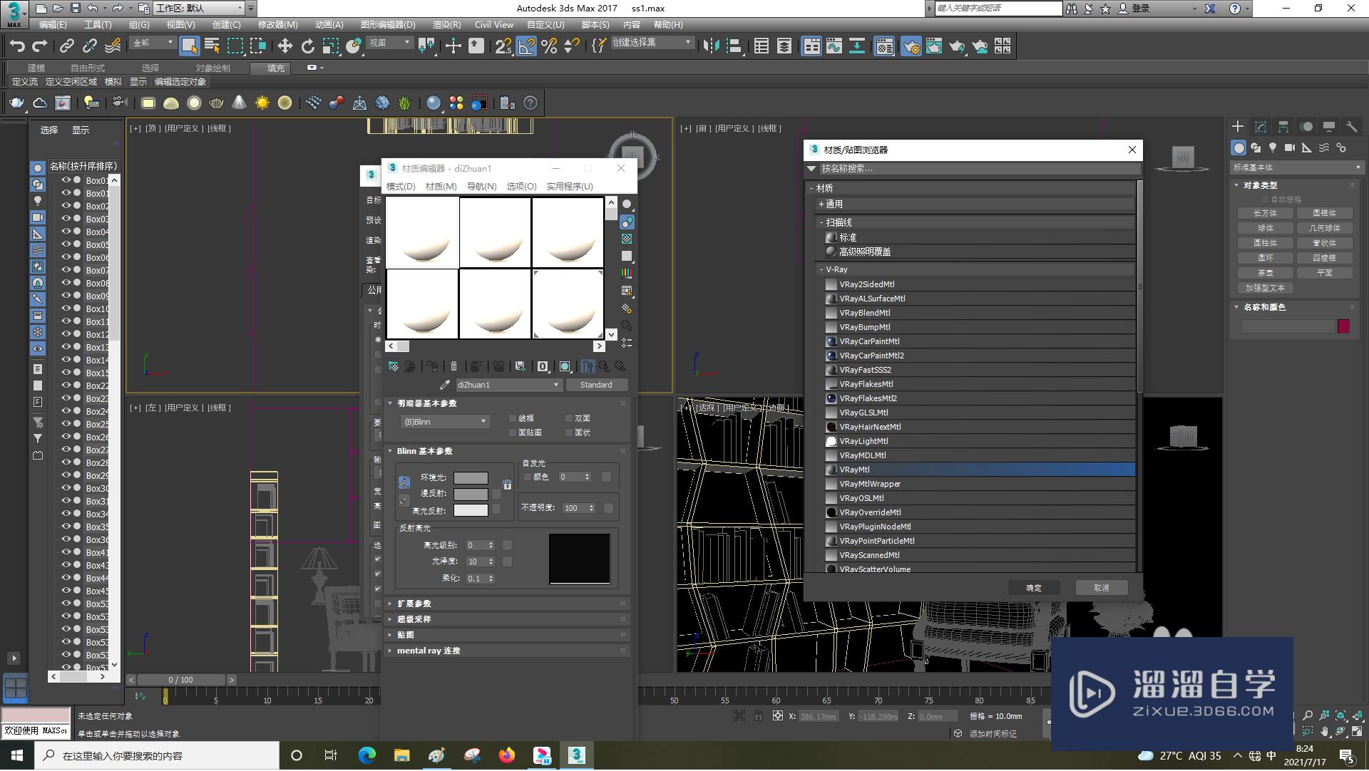This screenshot has height=771, width=1369.
Task: Click the 取消 button in material browser
Action: coord(1102,587)
